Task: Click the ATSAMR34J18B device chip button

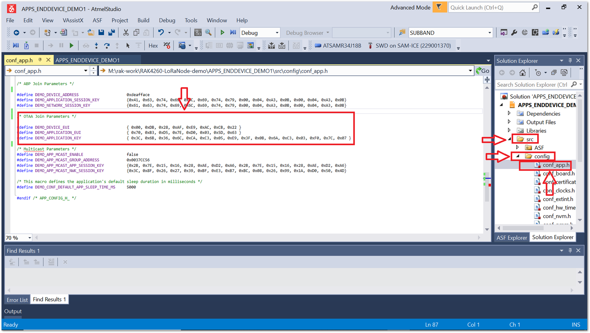Action: 338,46
